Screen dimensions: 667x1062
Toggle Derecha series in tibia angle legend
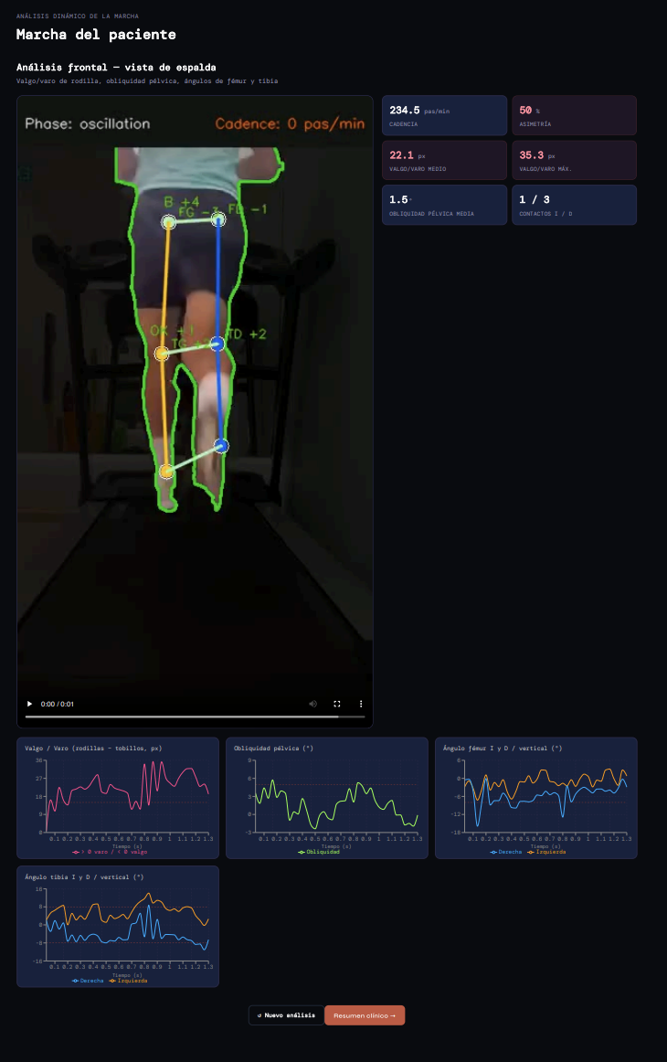point(88,981)
